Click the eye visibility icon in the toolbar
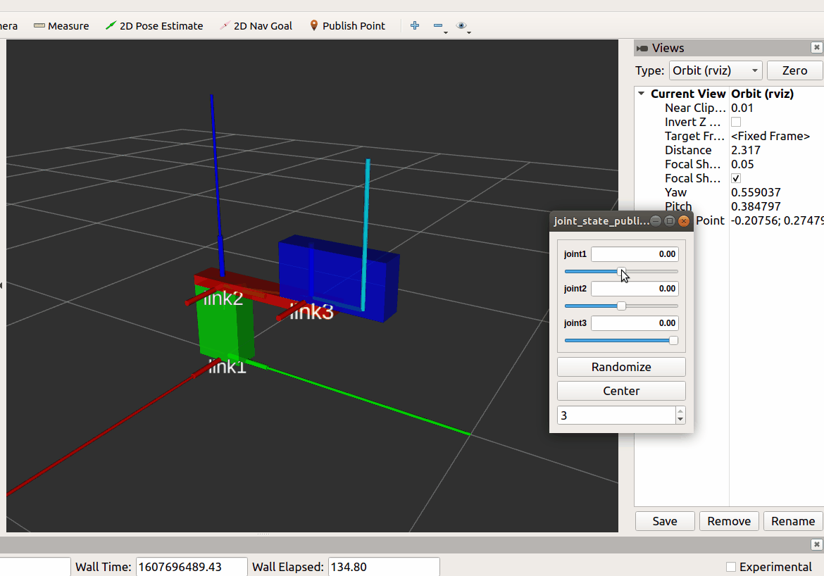Viewport: 824px width, 576px height. [463, 25]
